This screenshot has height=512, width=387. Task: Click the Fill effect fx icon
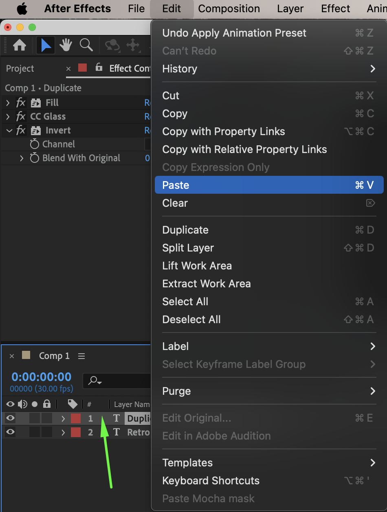pos(21,103)
